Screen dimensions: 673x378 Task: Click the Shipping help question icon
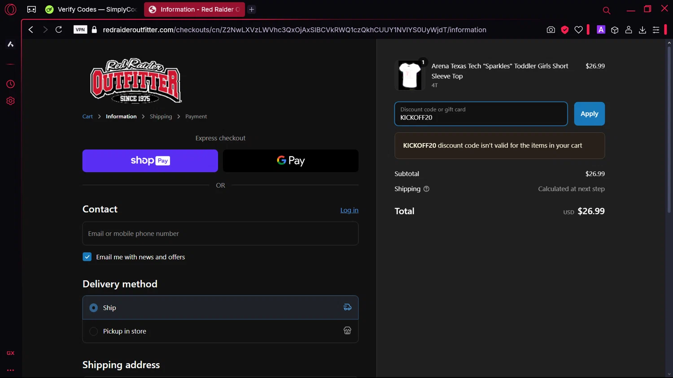(x=426, y=189)
